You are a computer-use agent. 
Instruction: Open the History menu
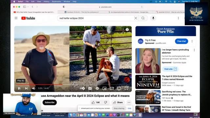coord(46,1)
